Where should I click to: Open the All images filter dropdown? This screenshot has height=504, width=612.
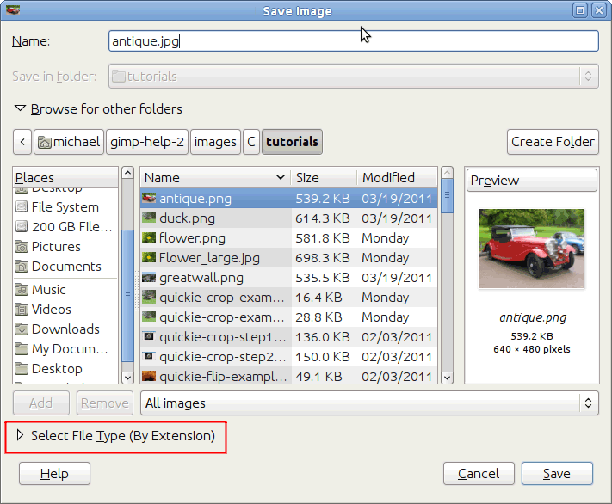tap(369, 403)
